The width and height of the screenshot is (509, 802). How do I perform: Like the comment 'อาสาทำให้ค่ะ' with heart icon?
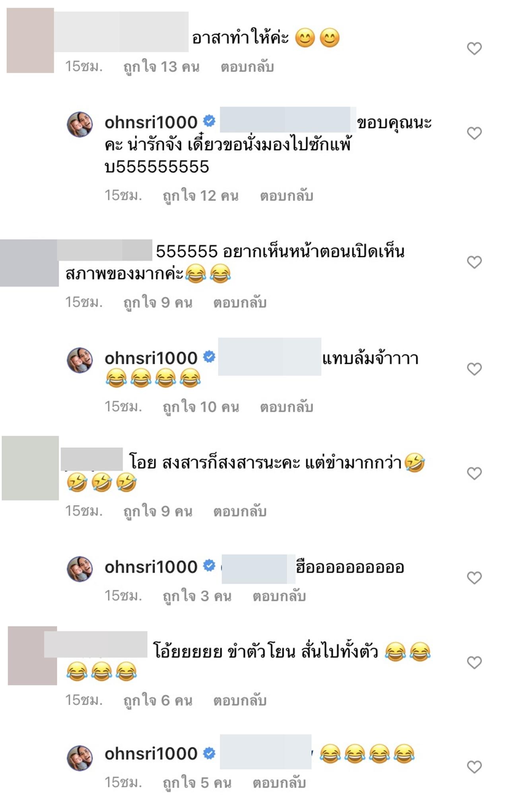(474, 48)
